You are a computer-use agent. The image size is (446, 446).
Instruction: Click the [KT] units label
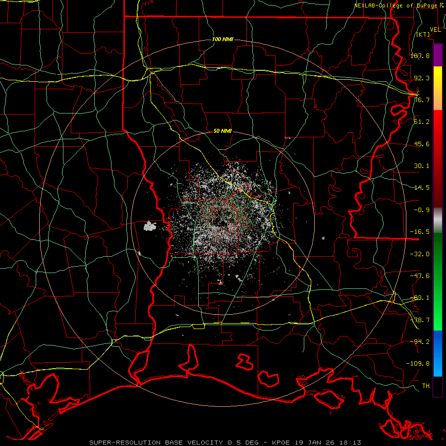click(x=423, y=34)
